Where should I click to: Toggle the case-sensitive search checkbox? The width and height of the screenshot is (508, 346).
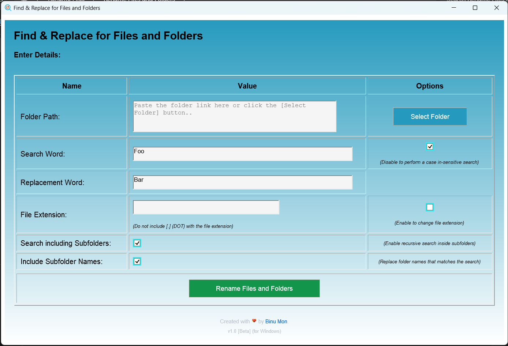430,146
